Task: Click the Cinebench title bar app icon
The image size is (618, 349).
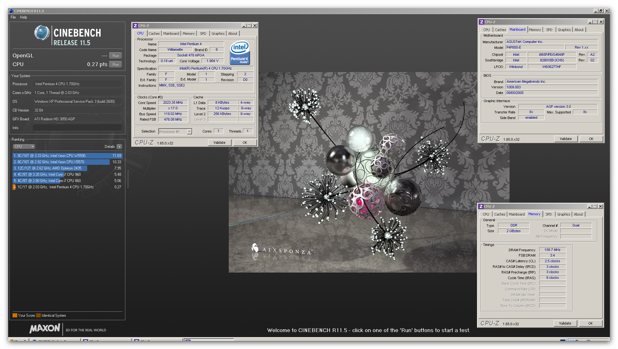Action: tap(11, 11)
